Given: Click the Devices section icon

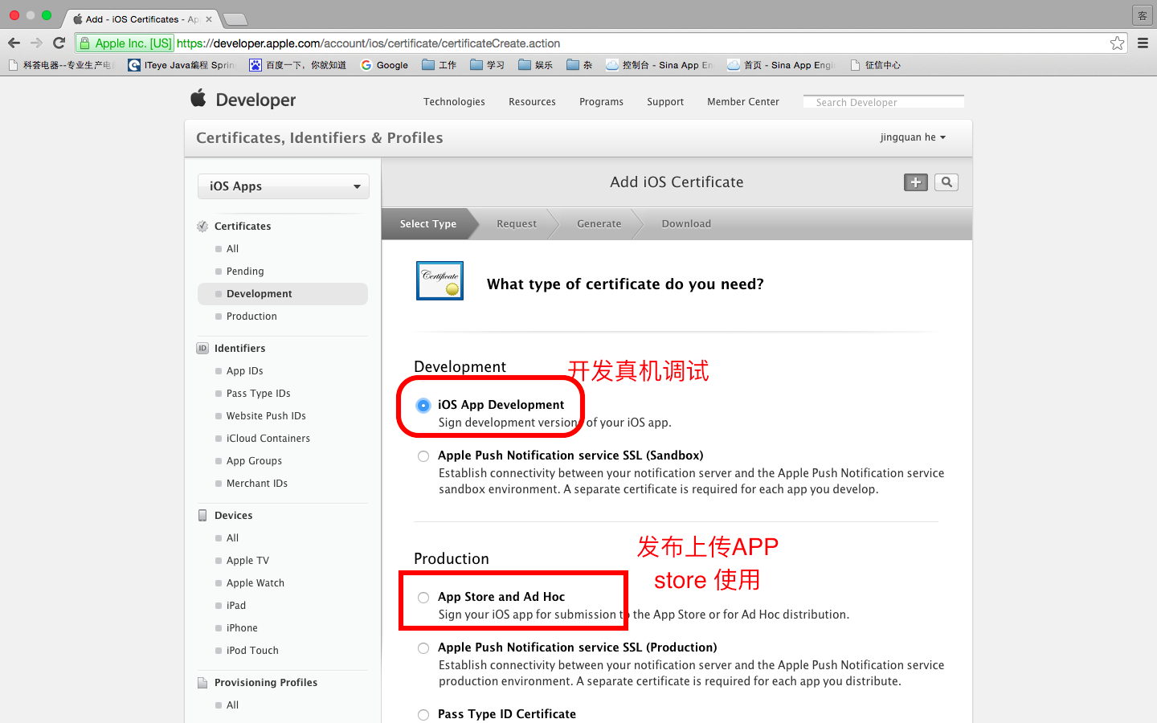Looking at the screenshot, I should (202, 516).
